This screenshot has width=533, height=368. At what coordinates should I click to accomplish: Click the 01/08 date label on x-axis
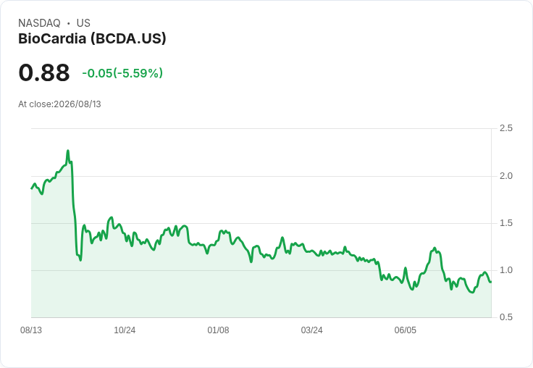[218, 330]
